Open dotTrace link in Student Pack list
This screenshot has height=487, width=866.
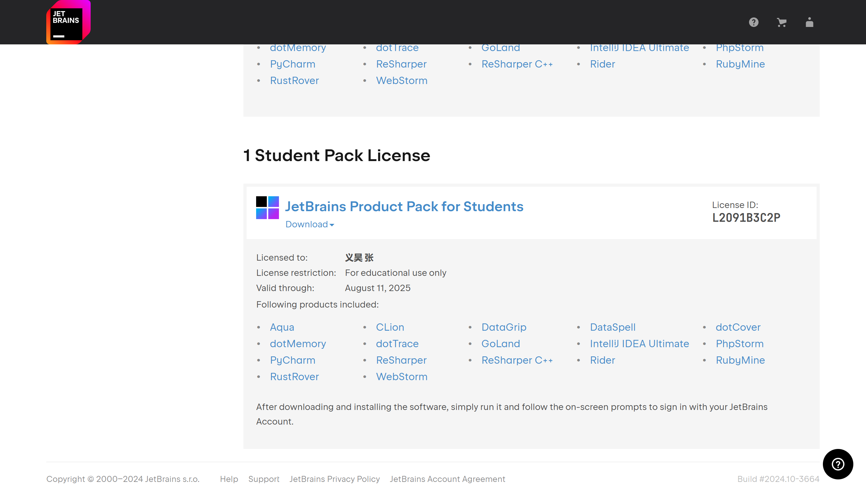coord(397,343)
